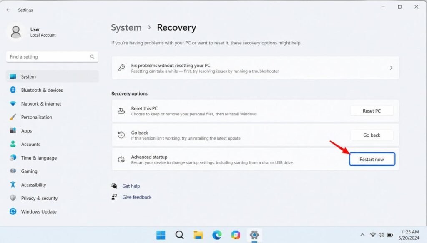The width and height of the screenshot is (427, 243).
Task: Maximize the Settings window
Action: pos(399,7)
